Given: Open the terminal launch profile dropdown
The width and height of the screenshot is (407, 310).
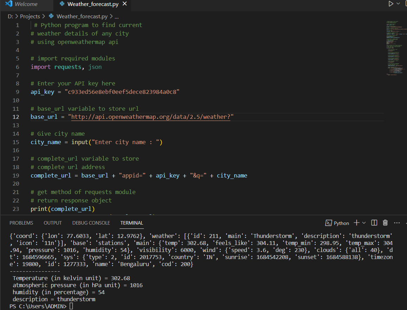Looking at the screenshot, I should (364, 223).
